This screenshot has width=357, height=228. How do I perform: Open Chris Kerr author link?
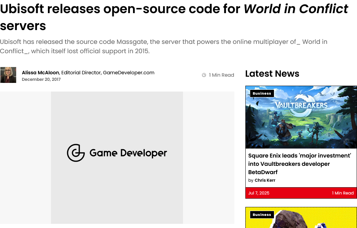coord(265,180)
